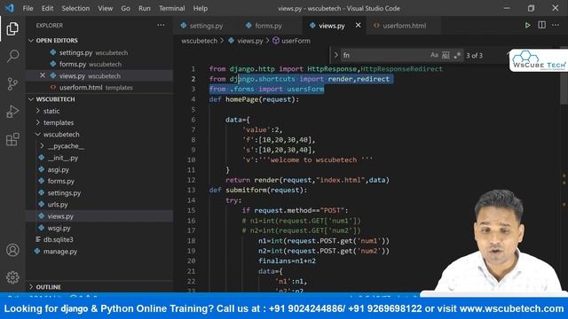Toggle Match Case in find widget
Screen dimensions: 568x319
coord(434,55)
